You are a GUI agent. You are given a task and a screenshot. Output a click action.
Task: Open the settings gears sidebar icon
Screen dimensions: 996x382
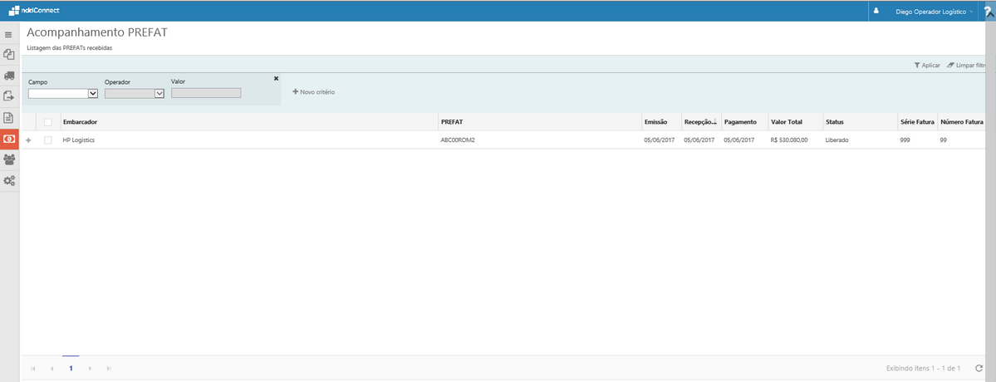[9, 180]
